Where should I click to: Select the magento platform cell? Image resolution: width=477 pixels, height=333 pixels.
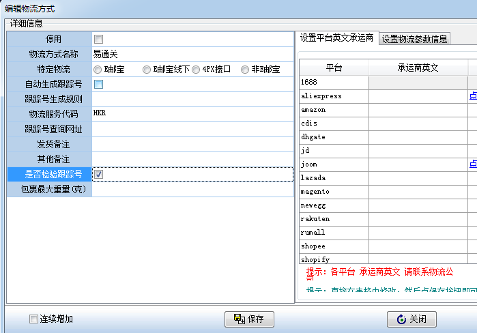point(334,192)
